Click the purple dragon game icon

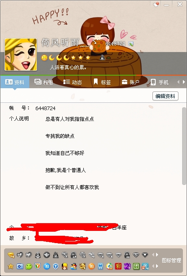pos(127,266)
